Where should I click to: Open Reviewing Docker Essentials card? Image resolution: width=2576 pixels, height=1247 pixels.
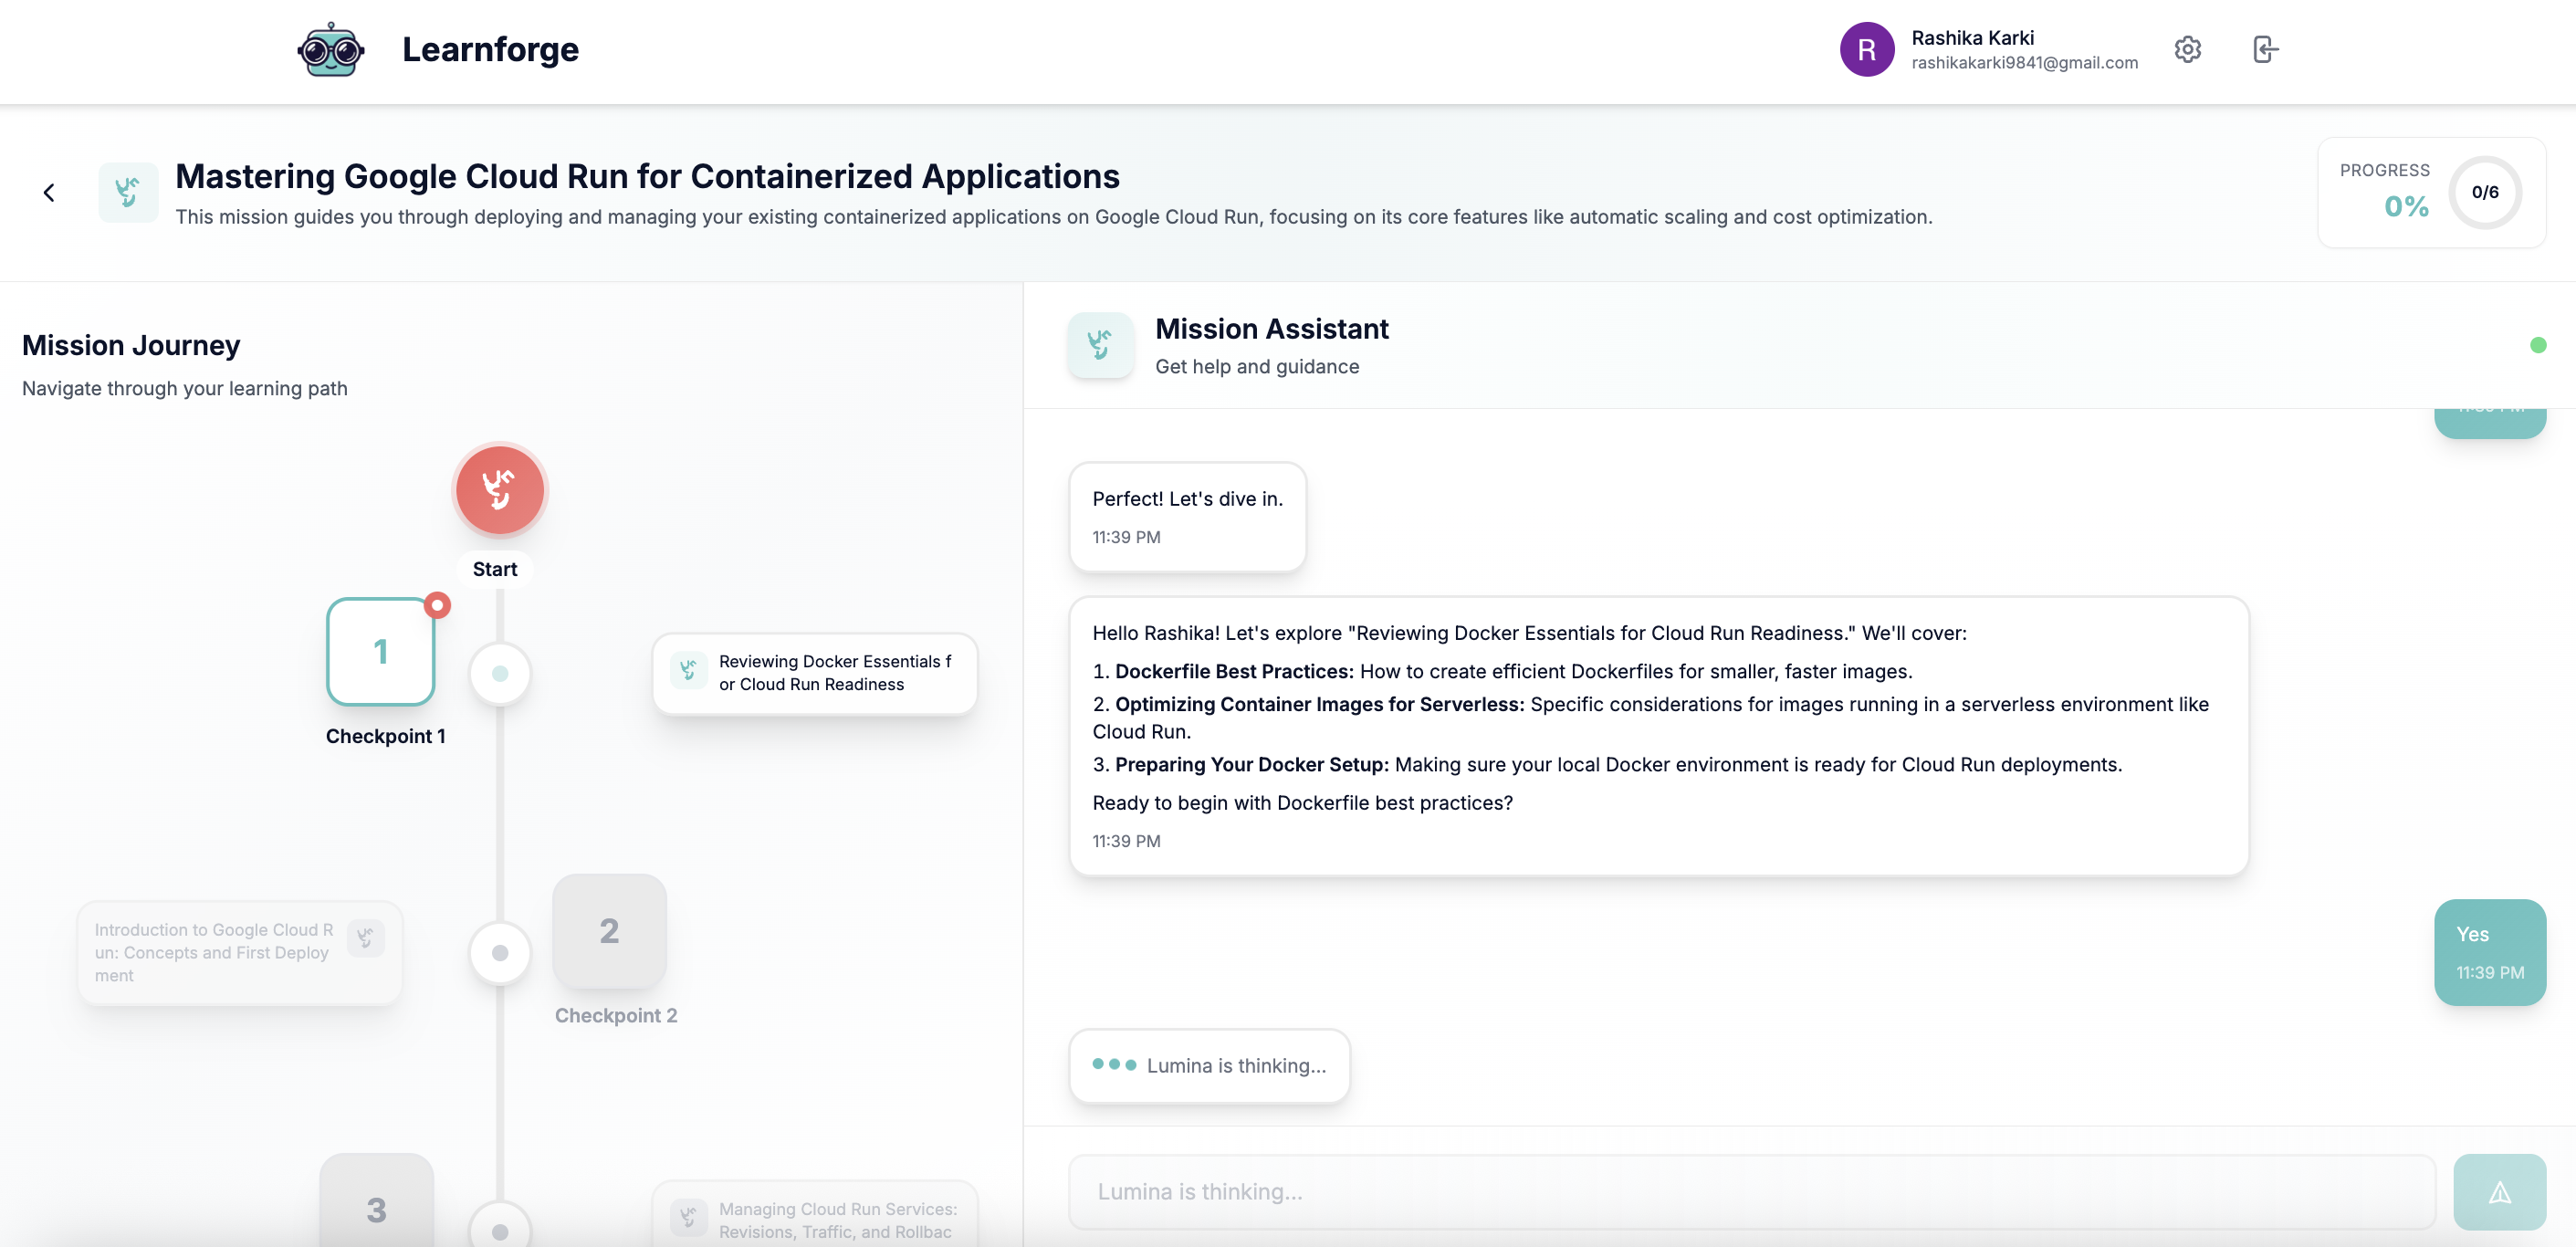(x=814, y=673)
